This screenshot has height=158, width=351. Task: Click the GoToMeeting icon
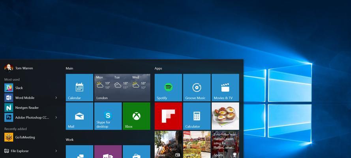pyautogui.click(x=9, y=137)
